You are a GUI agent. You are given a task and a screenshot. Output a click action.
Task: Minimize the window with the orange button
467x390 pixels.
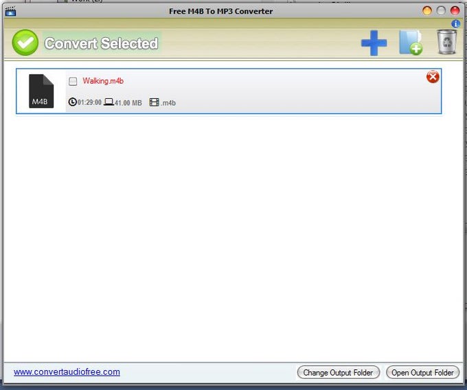tap(427, 10)
